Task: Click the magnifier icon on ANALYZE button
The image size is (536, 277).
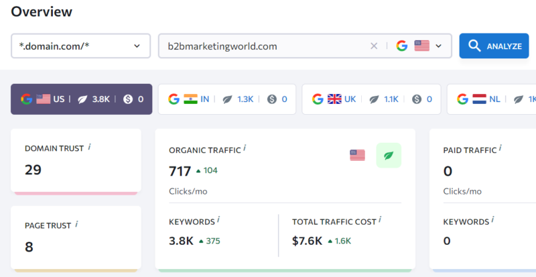Action: click(x=474, y=46)
